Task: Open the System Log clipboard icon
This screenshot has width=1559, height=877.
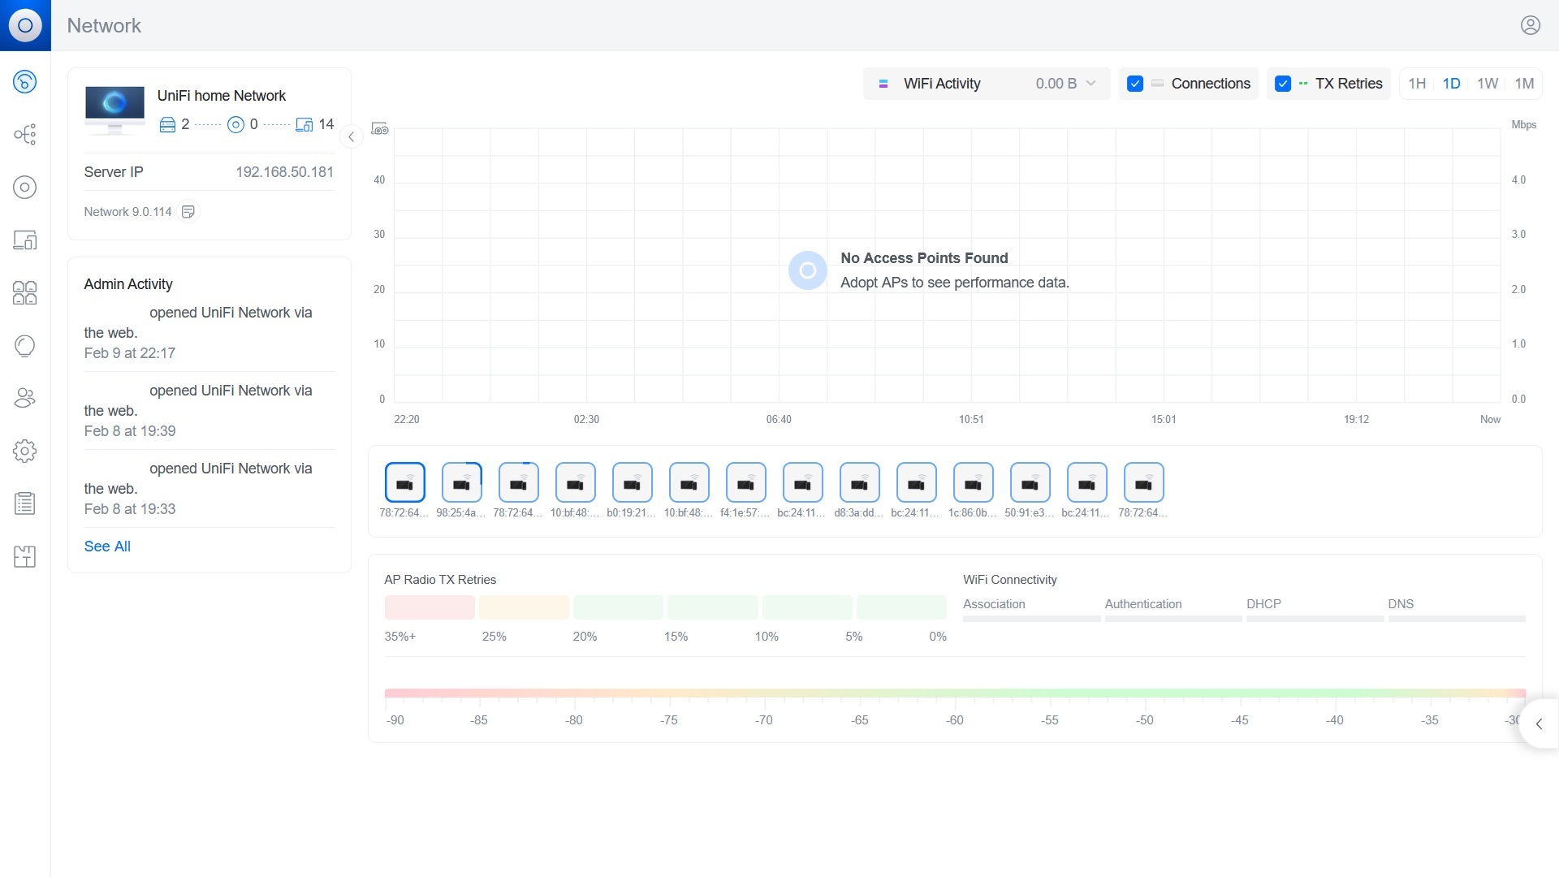Action: (25, 503)
